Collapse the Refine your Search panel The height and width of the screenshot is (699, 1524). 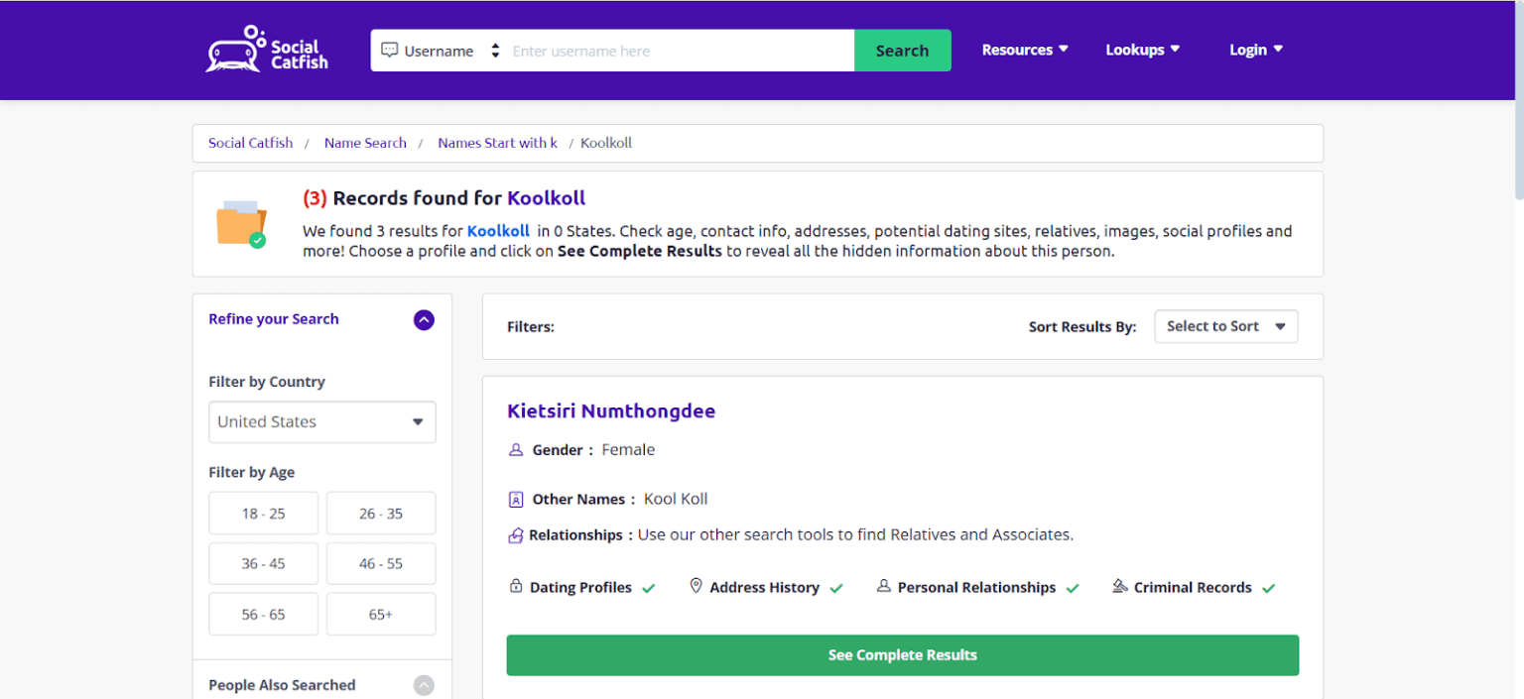click(424, 319)
